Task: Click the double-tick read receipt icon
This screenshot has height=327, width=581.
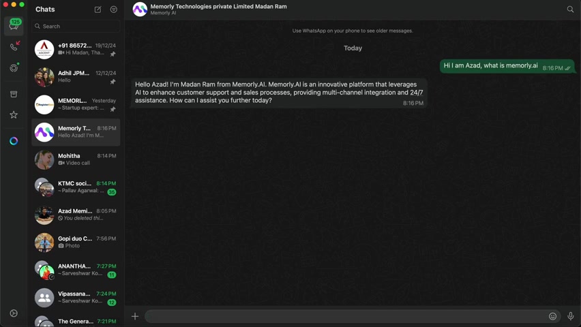Action: point(567,68)
